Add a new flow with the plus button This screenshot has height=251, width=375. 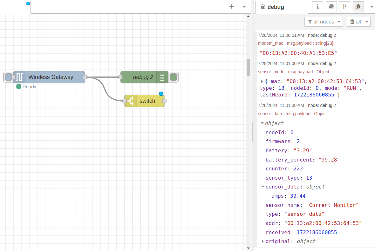pyautogui.click(x=231, y=6)
